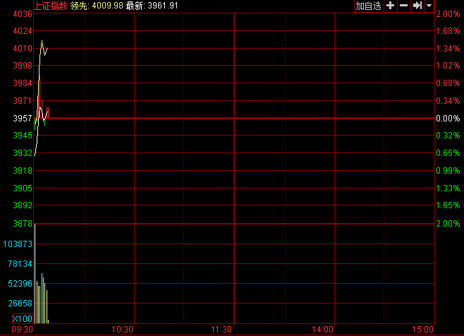Click the 0.00% percent axis label
Image resolution: width=464 pixels, height=336 pixels.
pyautogui.click(x=448, y=118)
